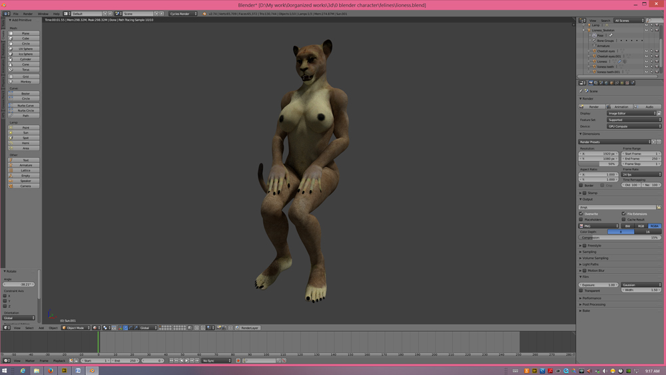Toggle the File Extensions checkbox

624,214
